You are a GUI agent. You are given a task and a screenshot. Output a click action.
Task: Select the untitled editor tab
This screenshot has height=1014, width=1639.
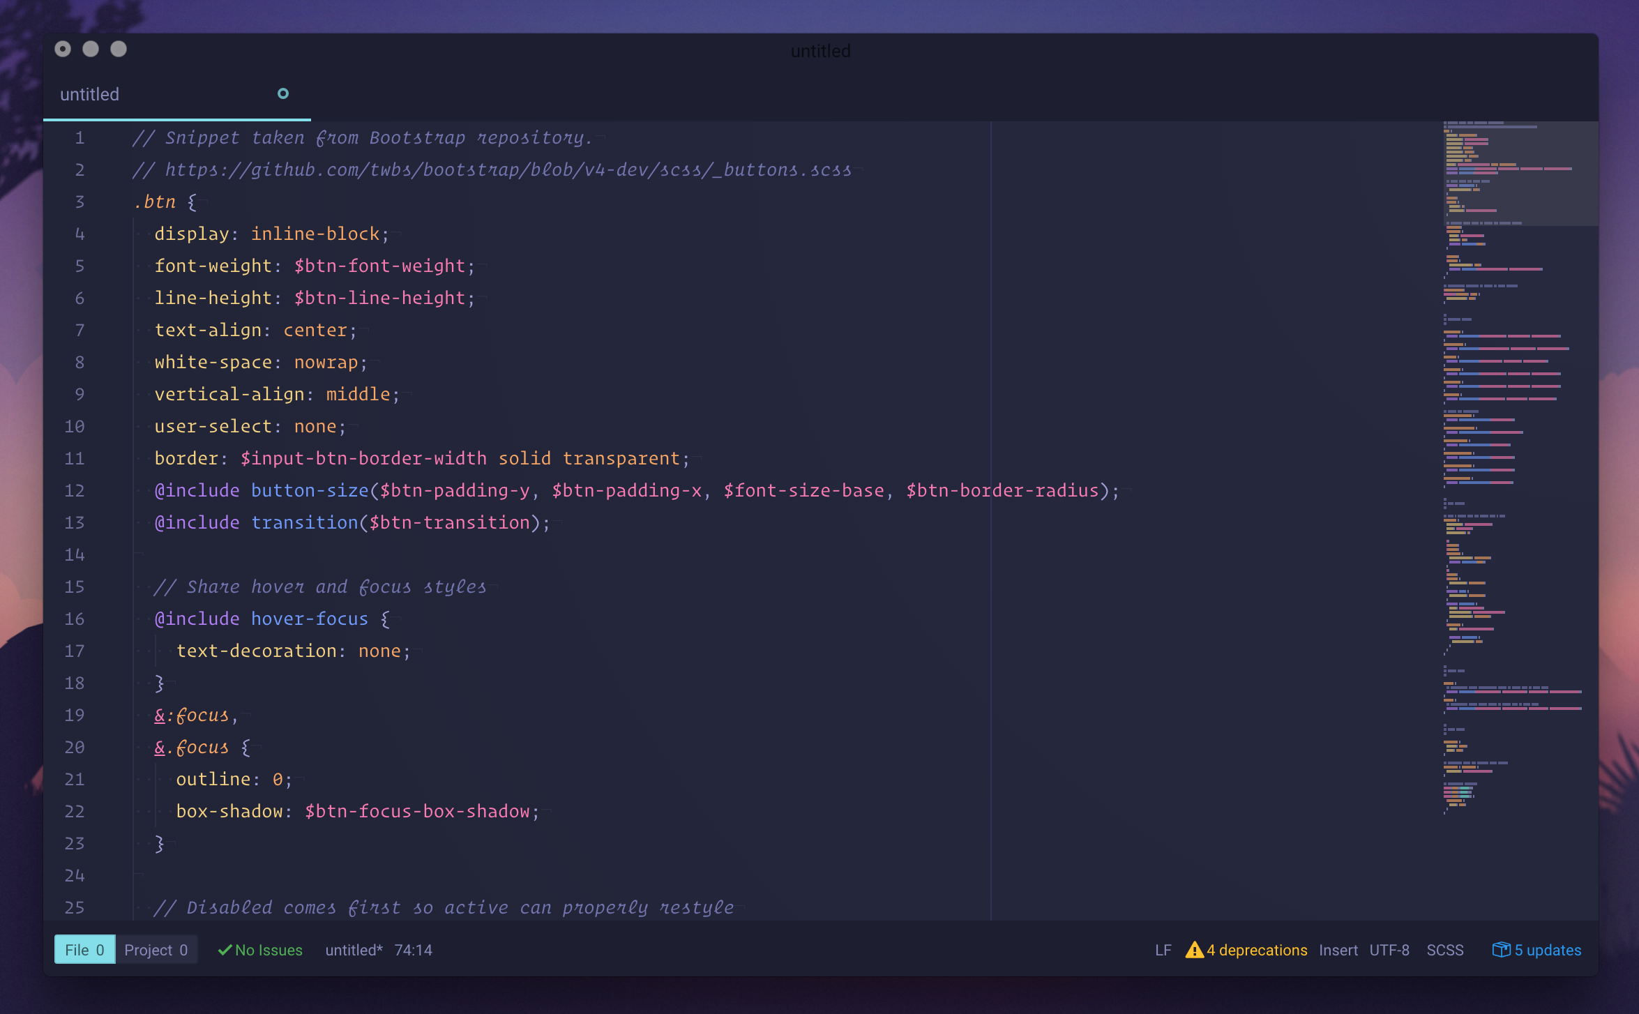[89, 94]
